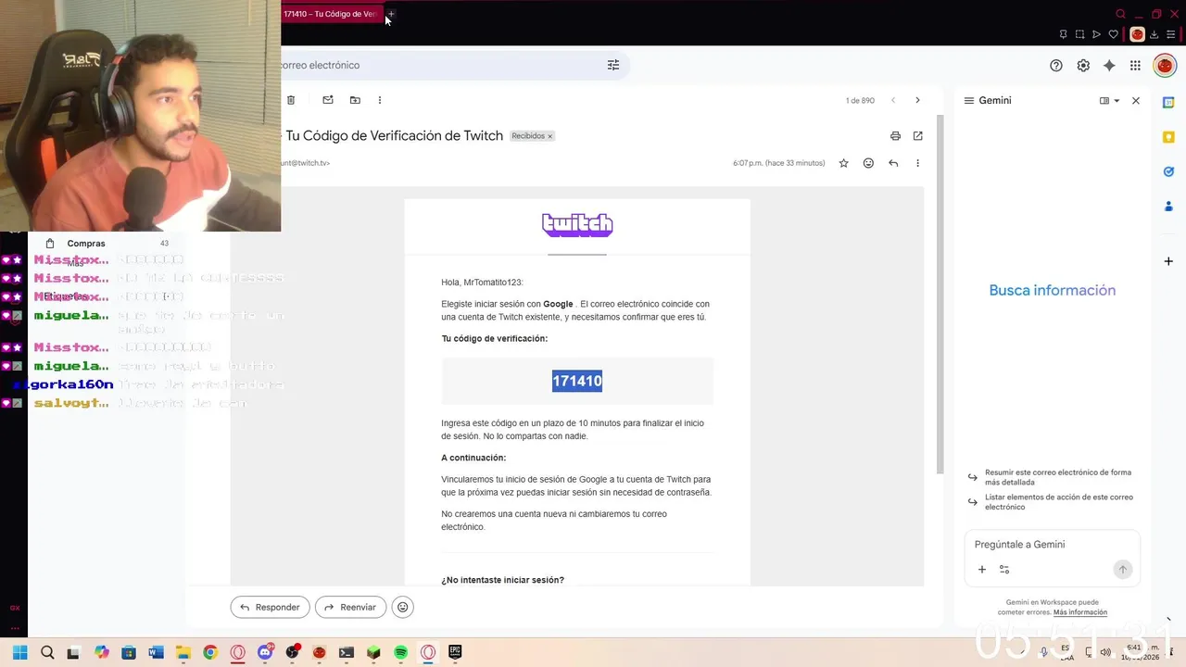The image size is (1186, 667).
Task: Open Google Chrome from taskbar
Action: (x=210, y=652)
